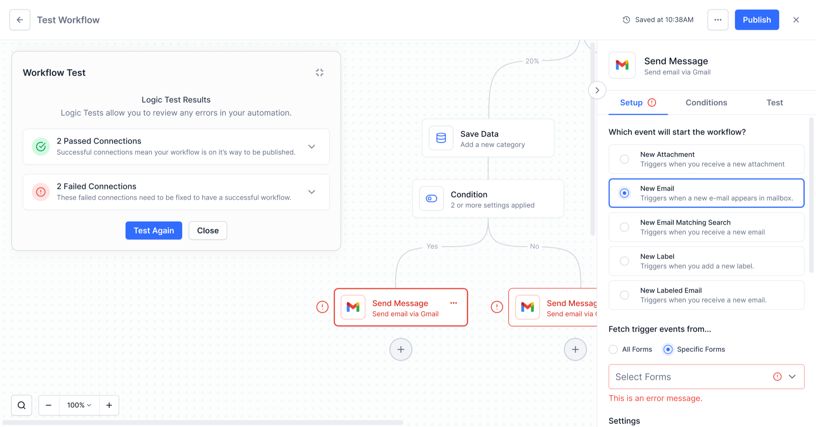Add a step below the No-branch Send Message
This screenshot has width=816, height=427.
[575, 349]
